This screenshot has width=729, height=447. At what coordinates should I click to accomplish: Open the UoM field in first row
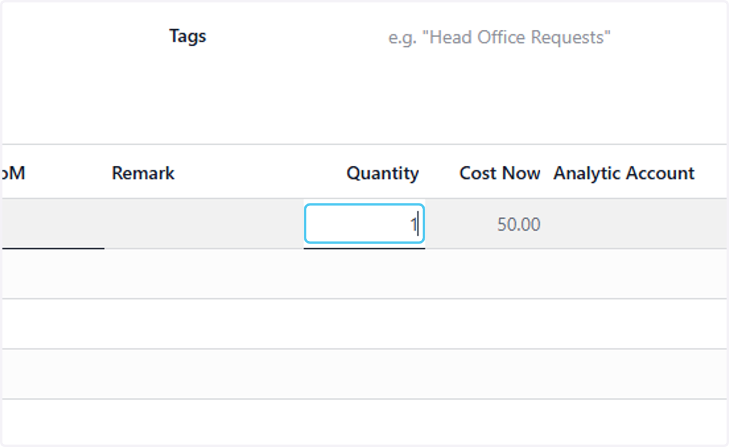[x=53, y=224]
